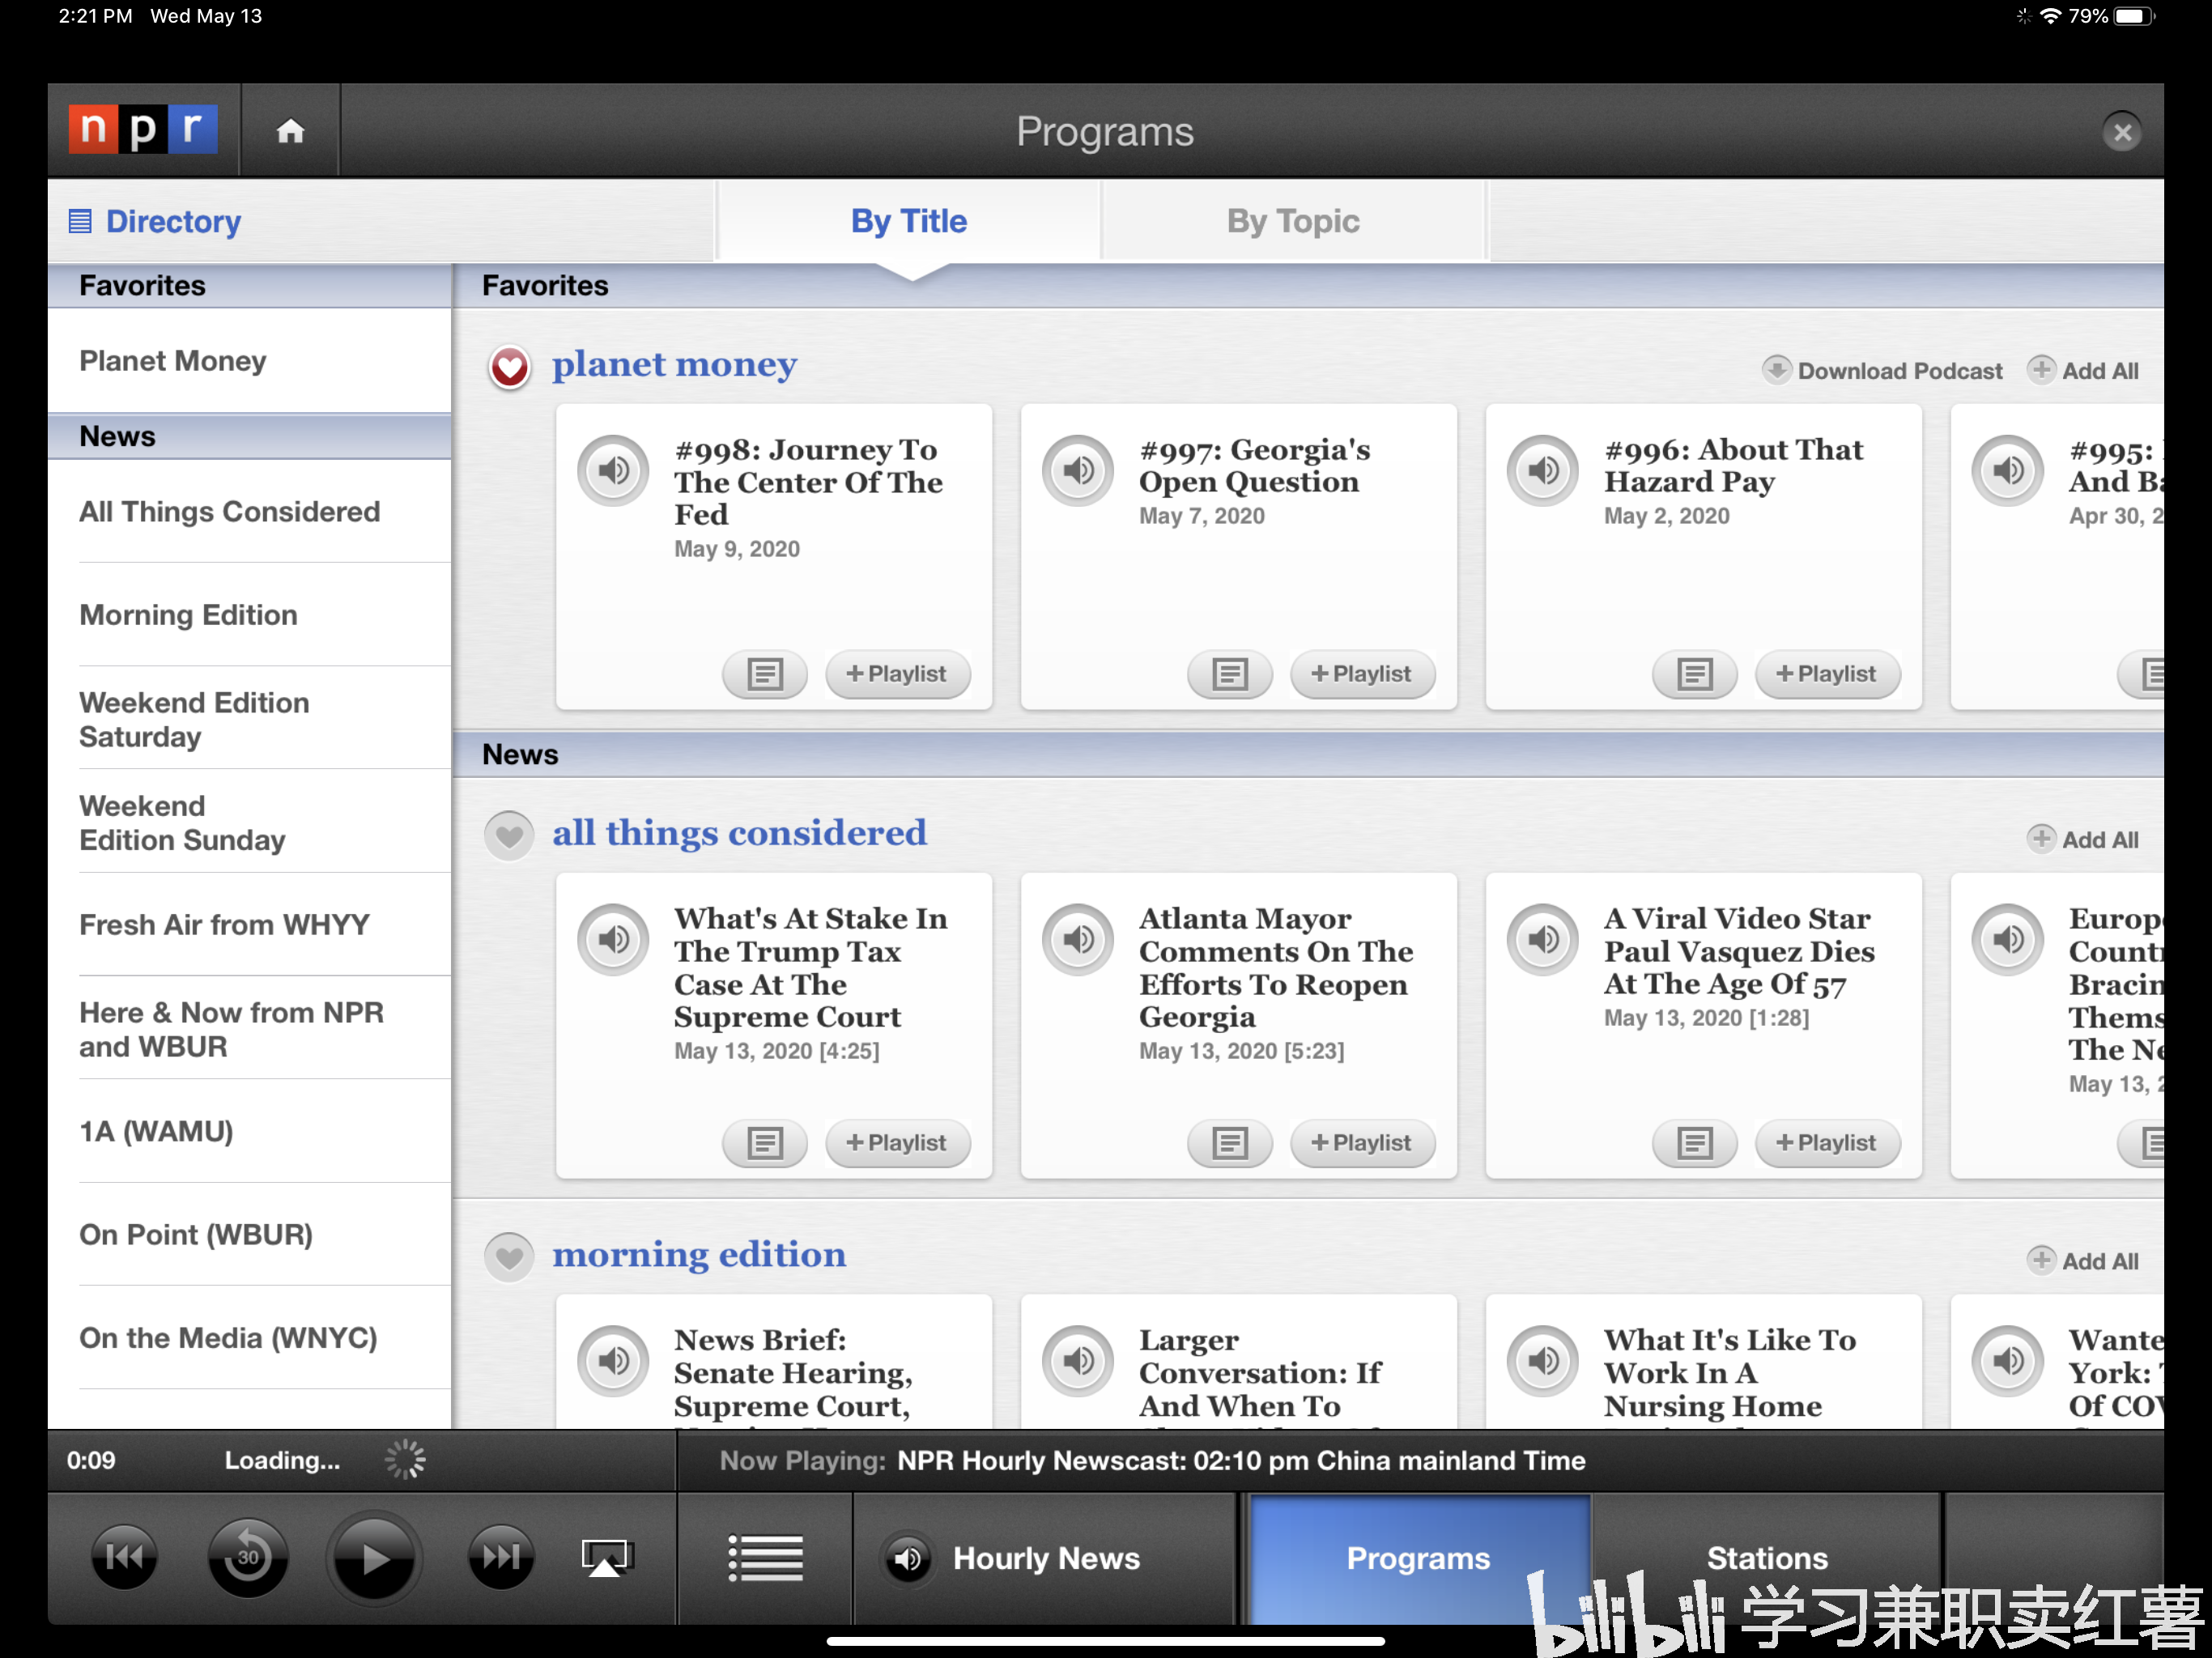Play Nursing Home story audio
This screenshot has width=2212, height=1658.
point(1543,1361)
